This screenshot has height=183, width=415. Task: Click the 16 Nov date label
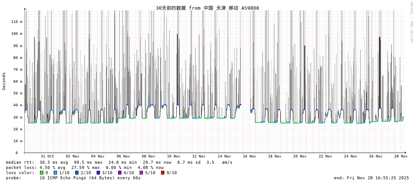coord(250,156)
